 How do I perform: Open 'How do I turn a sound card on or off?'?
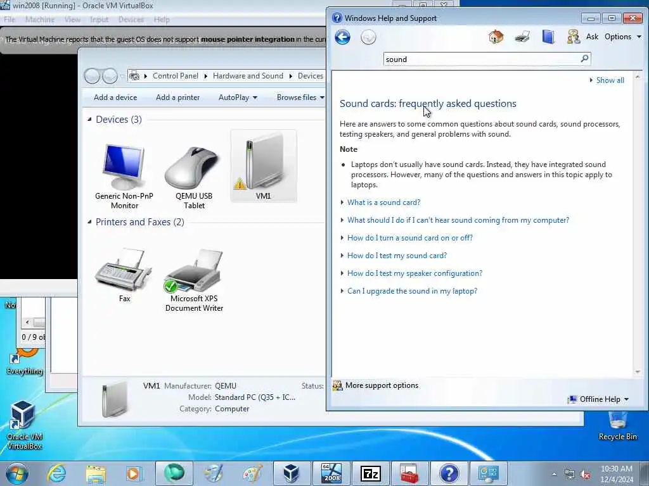point(410,238)
